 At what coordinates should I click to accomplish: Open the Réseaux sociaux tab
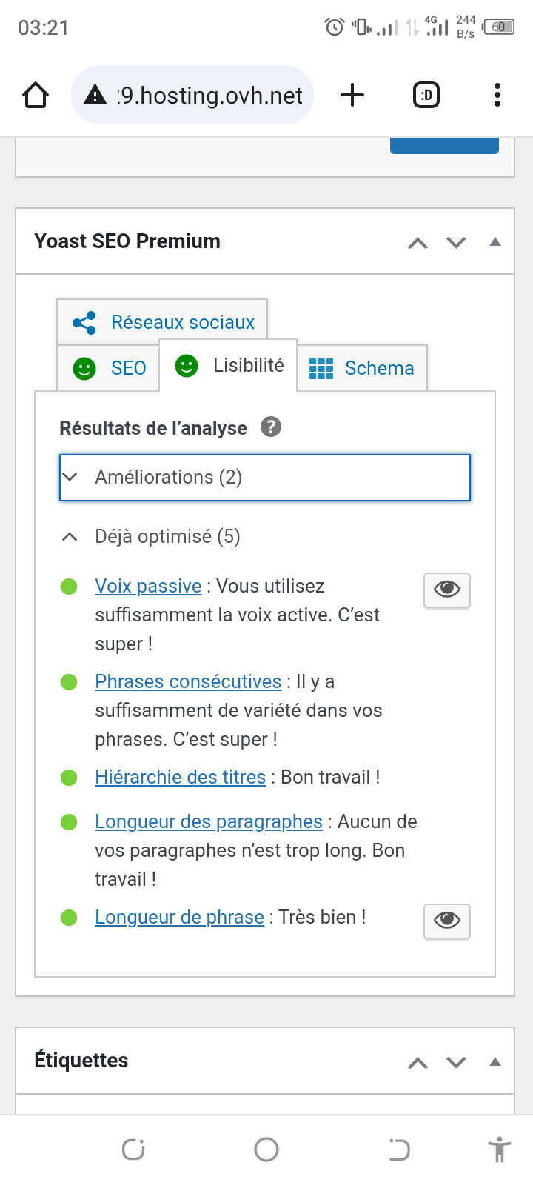tap(163, 322)
